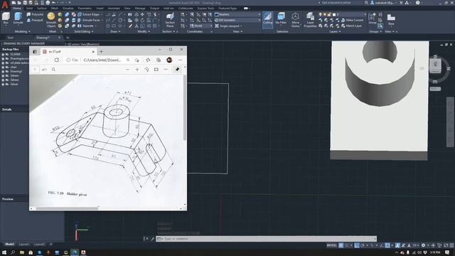Use the Extract Edges tool

pos(89,14)
